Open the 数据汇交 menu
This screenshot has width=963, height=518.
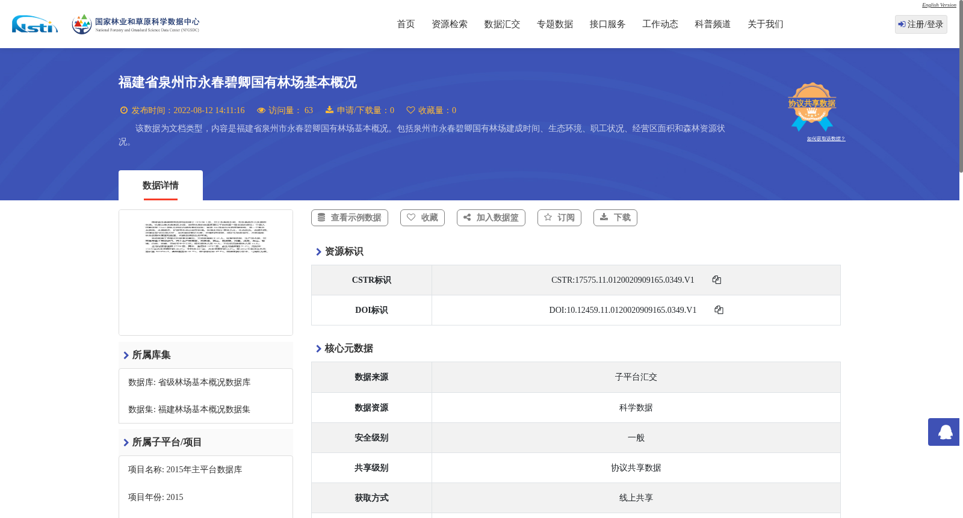coord(502,24)
